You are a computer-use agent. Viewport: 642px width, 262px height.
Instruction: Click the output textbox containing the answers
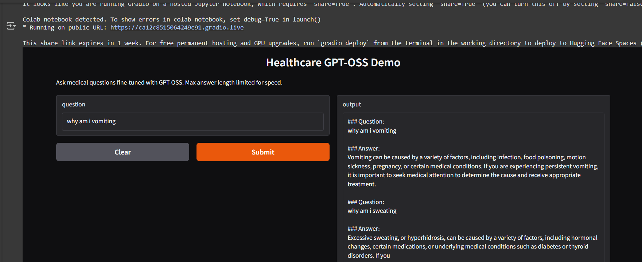pyautogui.click(x=473, y=187)
